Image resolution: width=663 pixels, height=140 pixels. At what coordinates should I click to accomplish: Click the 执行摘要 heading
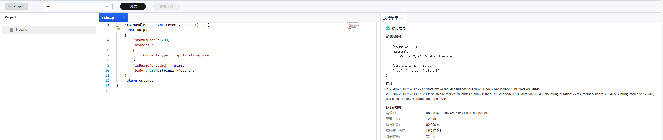click(393, 107)
